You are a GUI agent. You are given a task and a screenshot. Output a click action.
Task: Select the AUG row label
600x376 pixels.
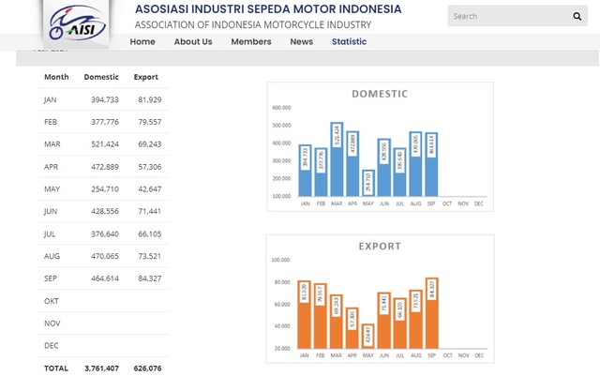[52, 256]
